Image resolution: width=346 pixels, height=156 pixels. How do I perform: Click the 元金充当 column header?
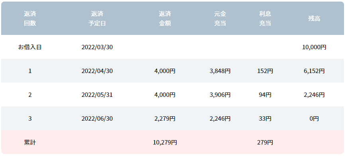[220, 18]
